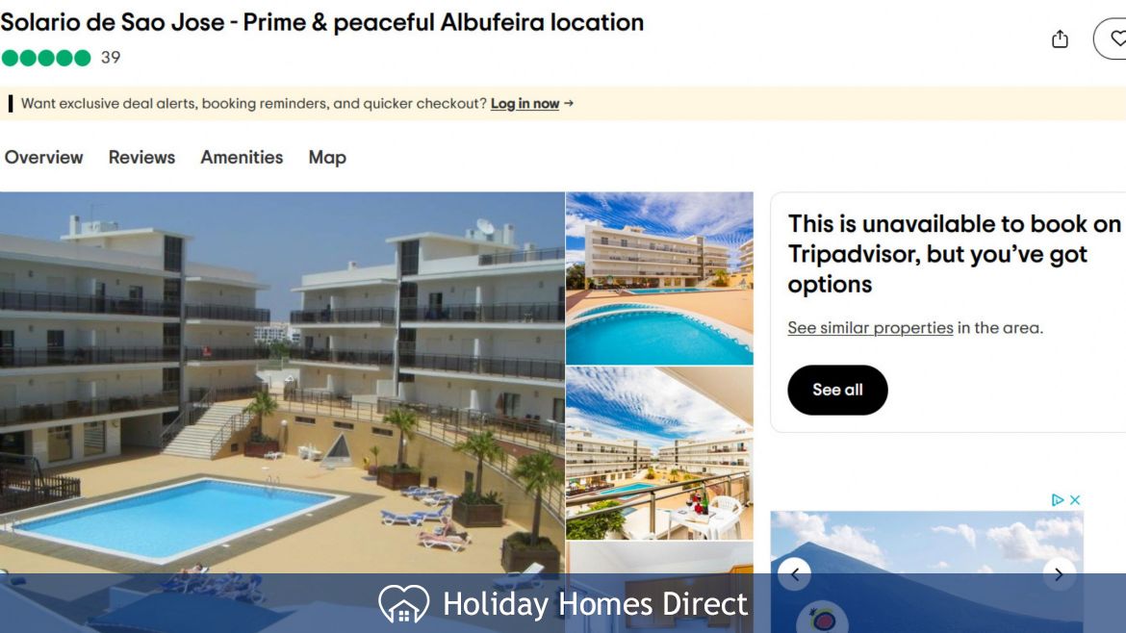Open the AdChoices triangle icon
1126x633 pixels.
point(1057,500)
